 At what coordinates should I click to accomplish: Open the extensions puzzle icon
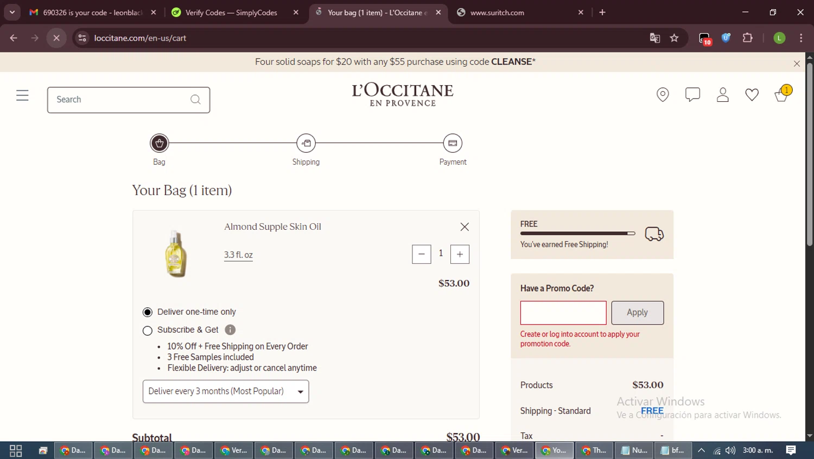747,38
